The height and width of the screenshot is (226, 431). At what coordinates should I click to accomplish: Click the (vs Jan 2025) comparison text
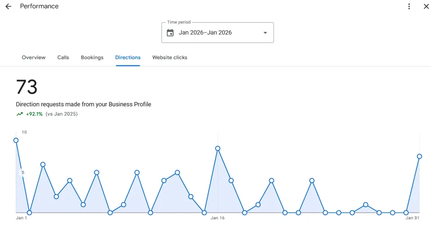click(x=61, y=114)
